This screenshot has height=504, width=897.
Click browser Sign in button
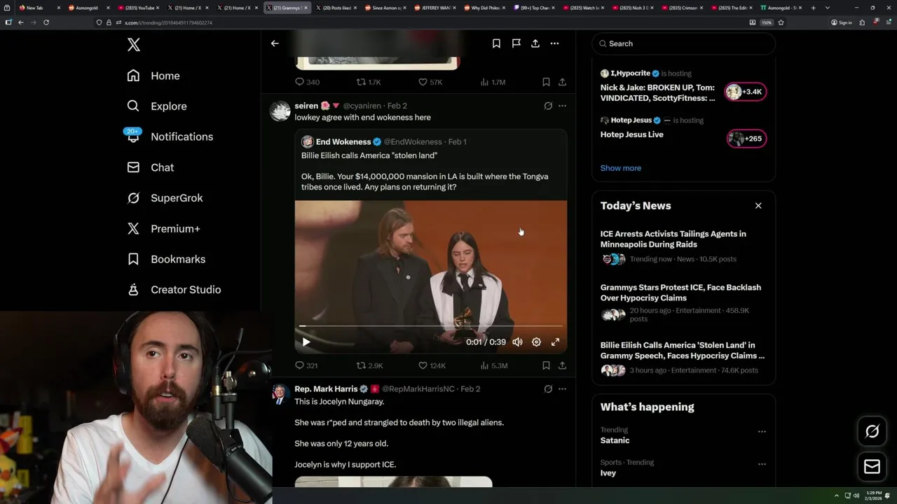click(x=842, y=22)
